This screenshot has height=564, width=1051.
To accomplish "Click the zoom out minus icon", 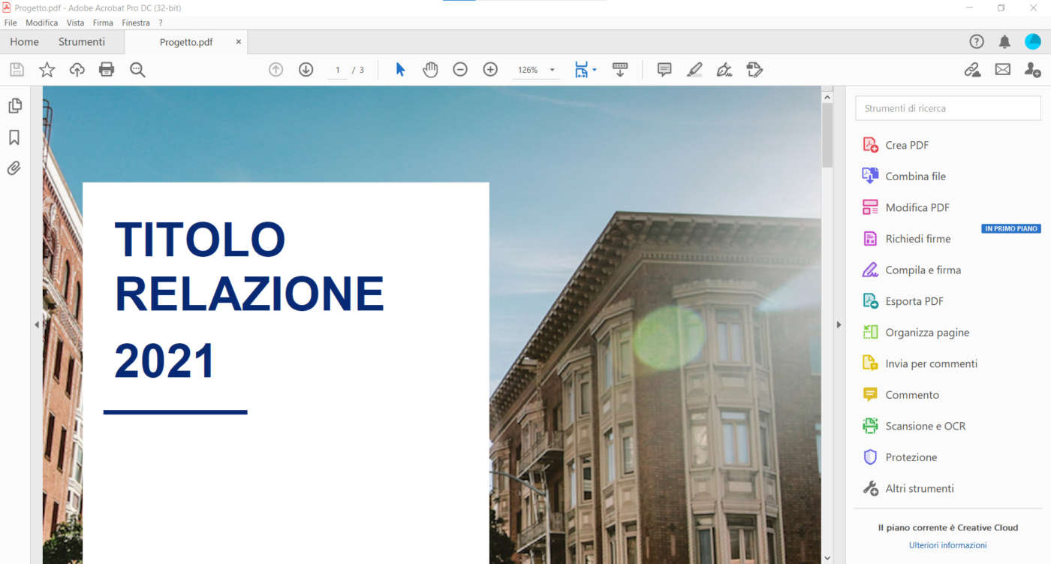I will coord(460,70).
